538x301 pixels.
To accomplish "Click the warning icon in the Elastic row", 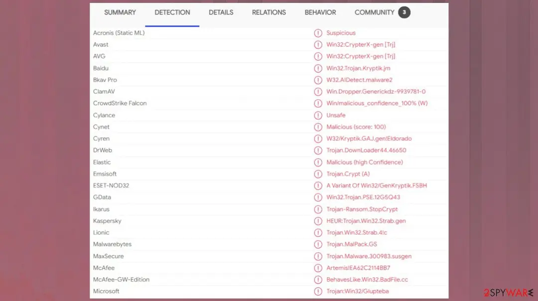I will click(318, 162).
